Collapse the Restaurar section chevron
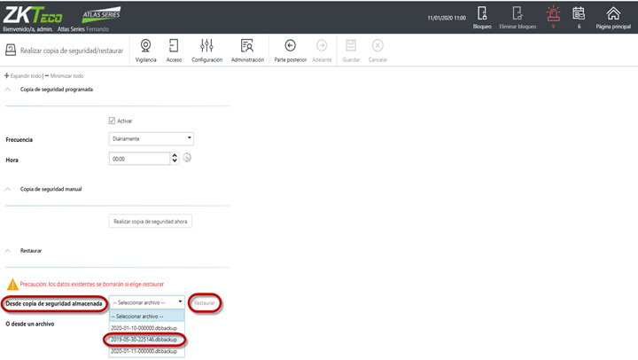Image resolution: width=638 pixels, height=360 pixels. click(x=8, y=250)
